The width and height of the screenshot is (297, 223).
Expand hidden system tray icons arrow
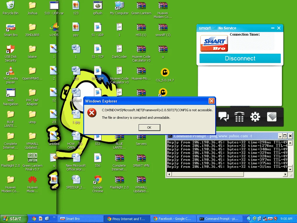click(249, 219)
